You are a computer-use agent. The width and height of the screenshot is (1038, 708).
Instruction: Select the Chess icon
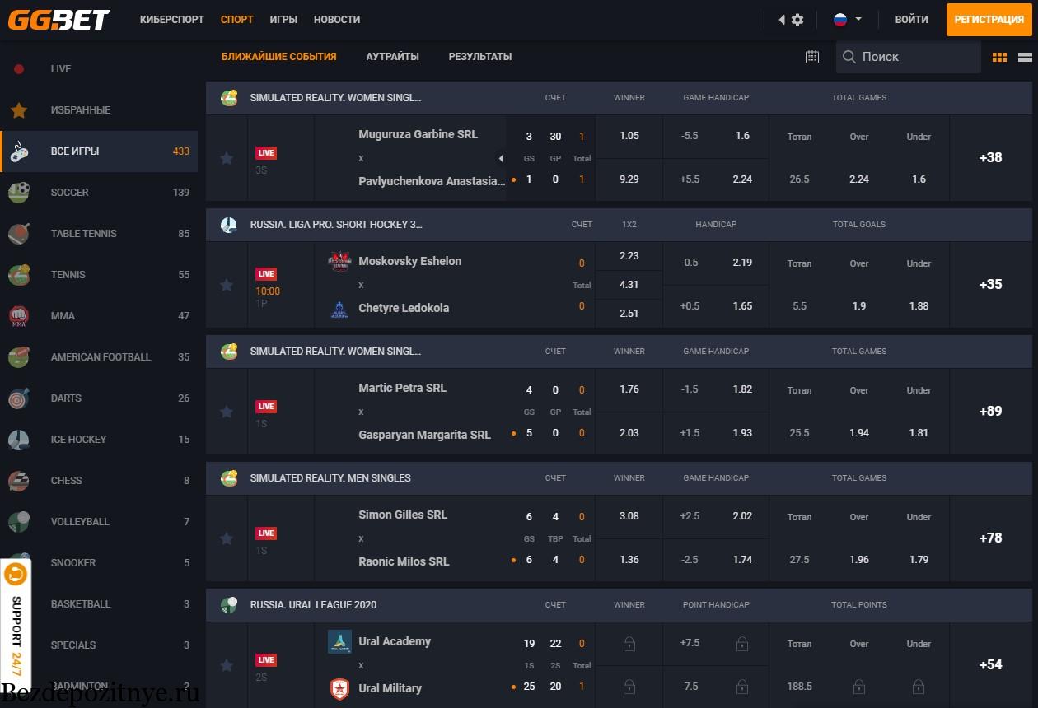pos(19,481)
